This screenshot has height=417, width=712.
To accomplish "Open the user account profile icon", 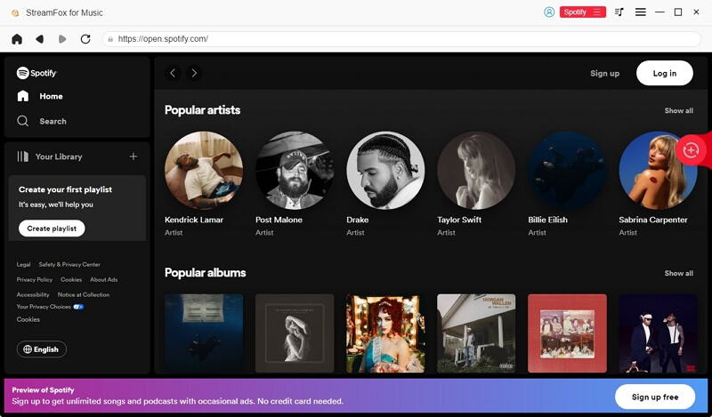I will pos(549,12).
